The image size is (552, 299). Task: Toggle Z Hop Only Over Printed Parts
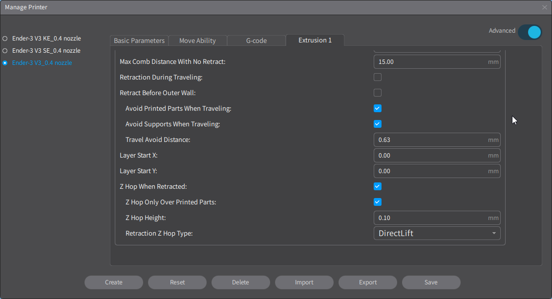(x=378, y=202)
